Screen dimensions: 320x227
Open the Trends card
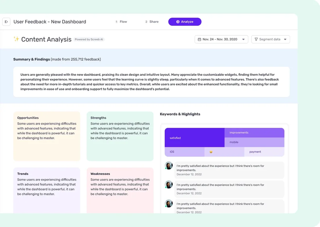tap(47, 190)
